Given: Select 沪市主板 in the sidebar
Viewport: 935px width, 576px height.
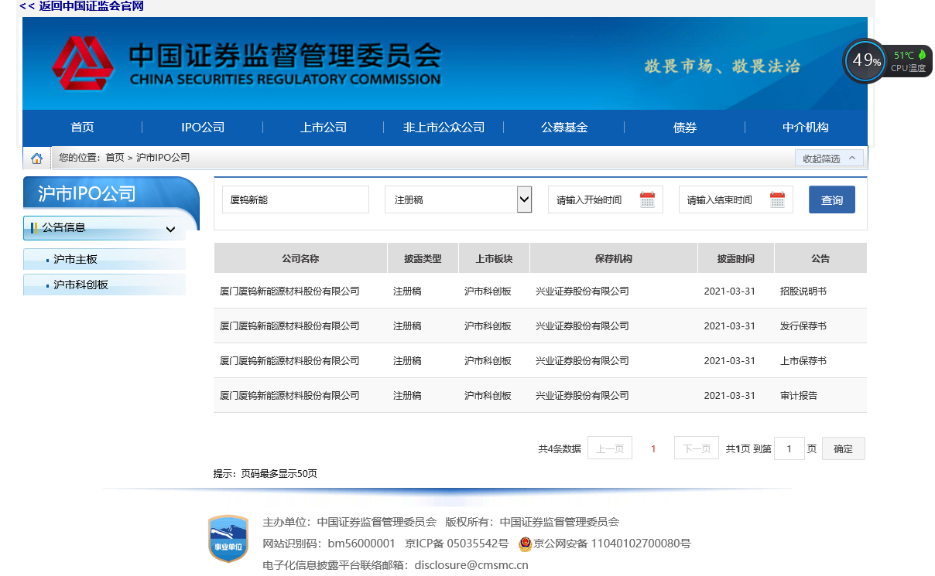Looking at the screenshot, I should (75, 259).
